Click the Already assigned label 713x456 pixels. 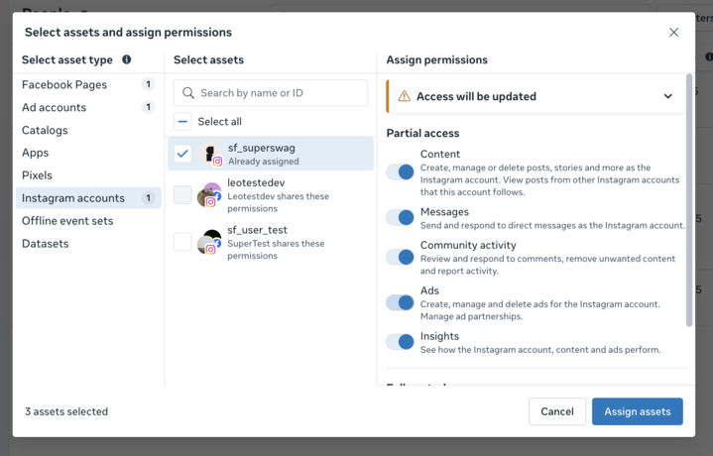(x=263, y=162)
